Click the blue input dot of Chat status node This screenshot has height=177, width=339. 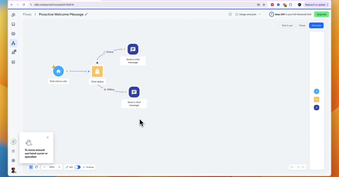point(89,71)
